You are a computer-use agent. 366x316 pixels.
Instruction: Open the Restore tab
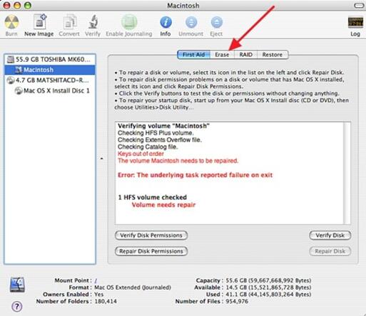click(273, 55)
